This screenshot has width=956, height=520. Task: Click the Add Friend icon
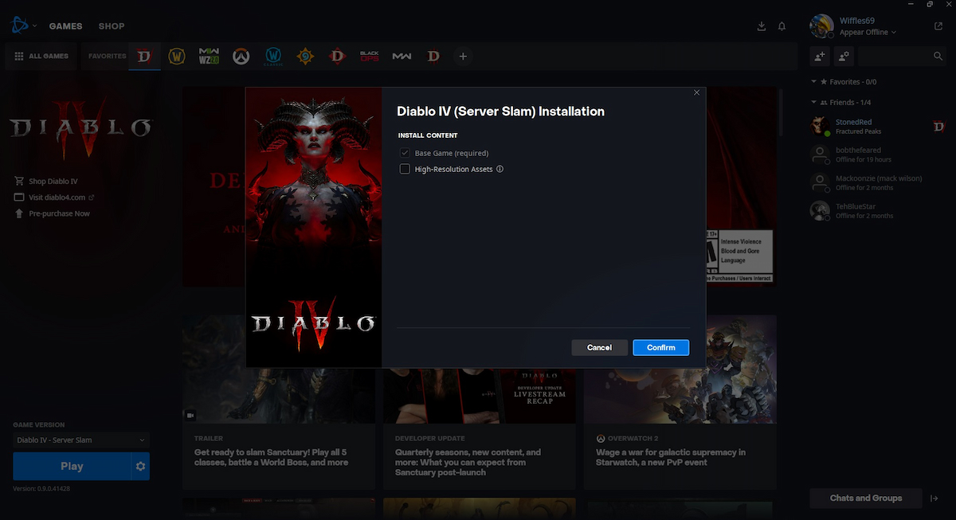(x=820, y=57)
